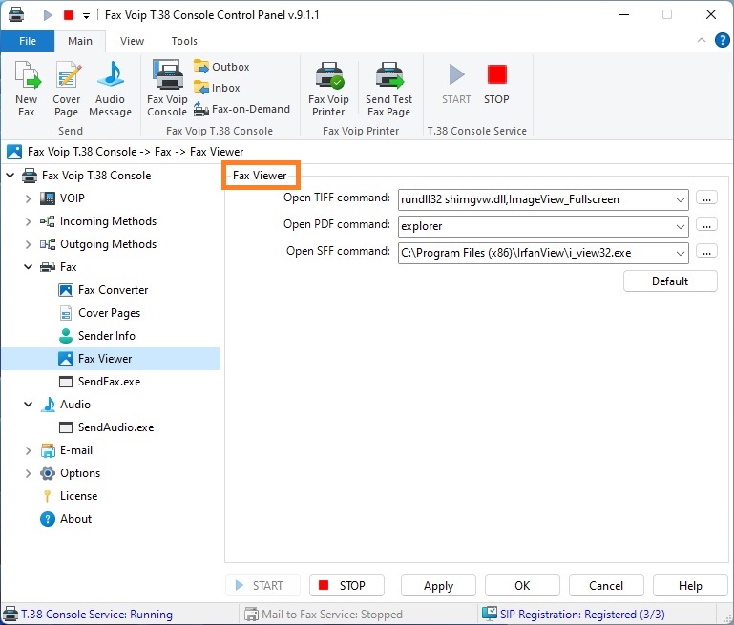This screenshot has height=625, width=734.
Task: Click SIP Registration: Registered status
Action: tap(574, 614)
